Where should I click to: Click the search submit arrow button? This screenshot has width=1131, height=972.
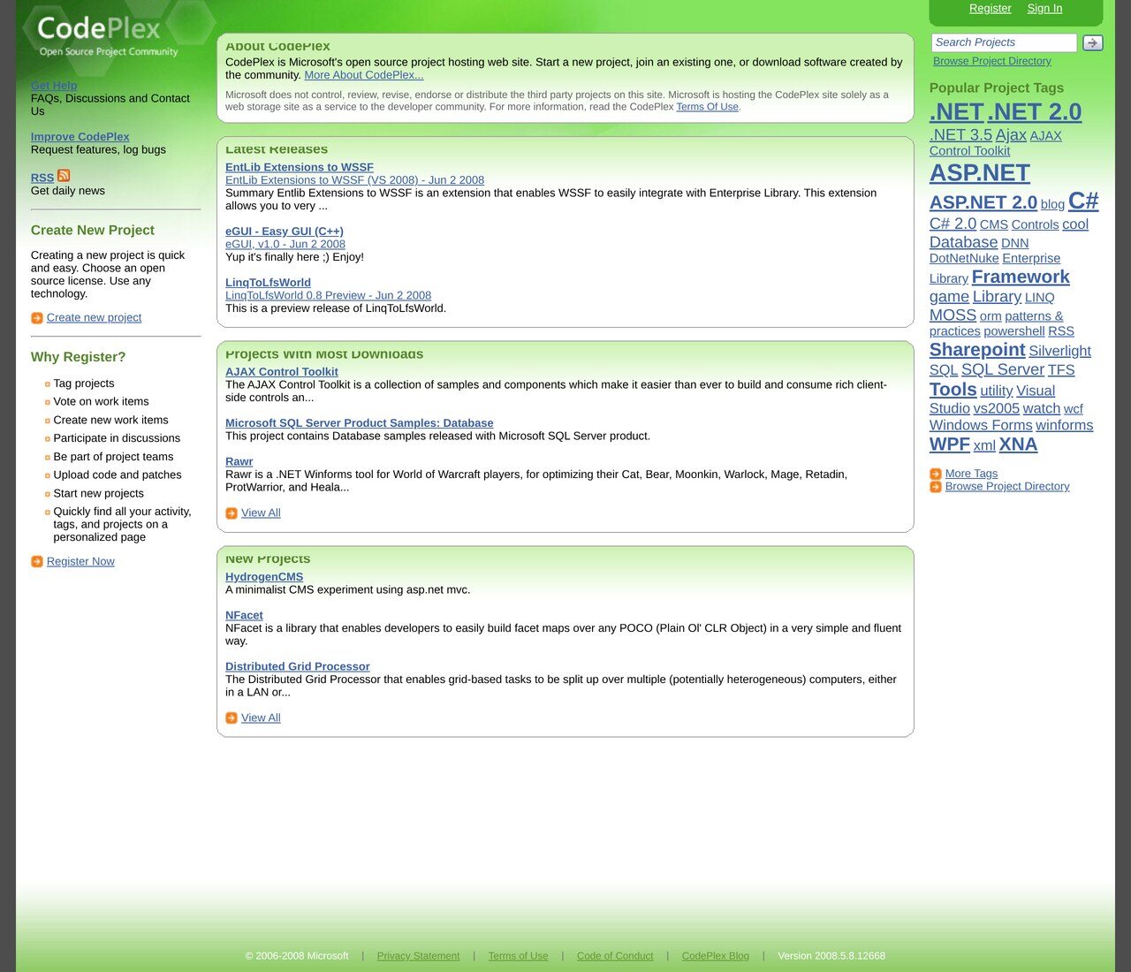tap(1093, 42)
